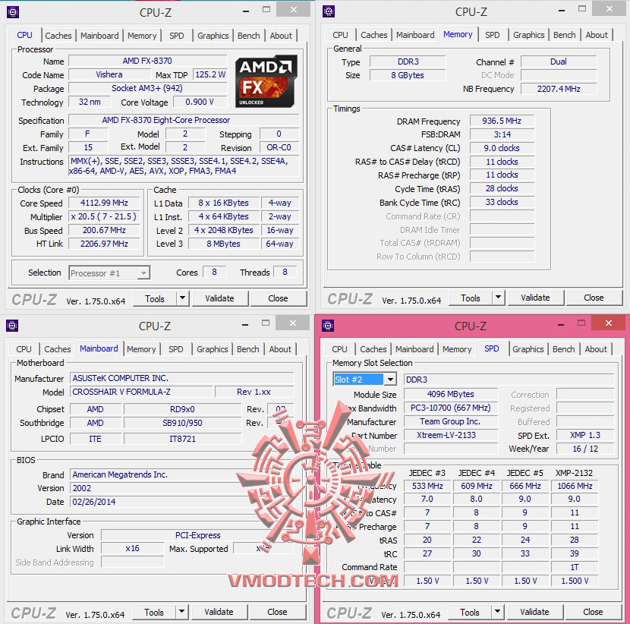Open Tools dropdown arrow in Mainboard window
Image resolution: width=630 pixels, height=624 pixels.
pyautogui.click(x=181, y=612)
